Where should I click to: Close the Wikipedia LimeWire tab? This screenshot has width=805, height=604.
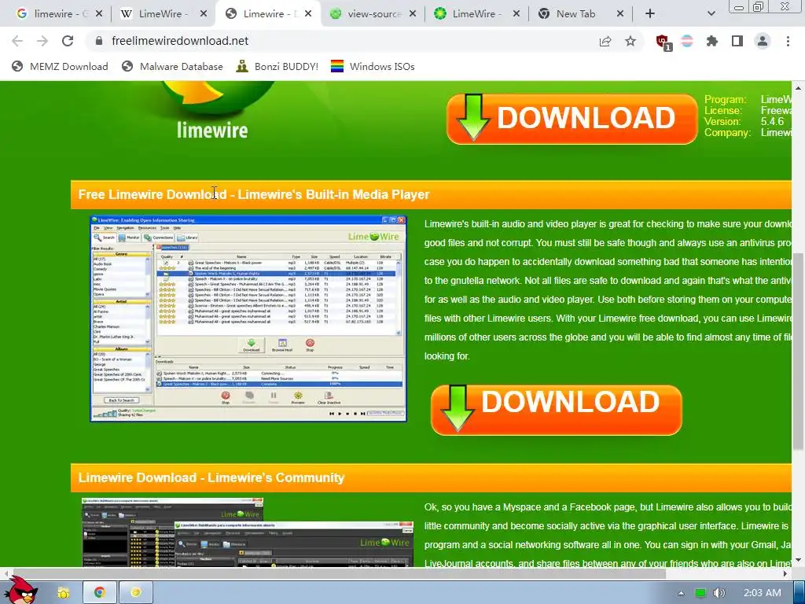[204, 14]
